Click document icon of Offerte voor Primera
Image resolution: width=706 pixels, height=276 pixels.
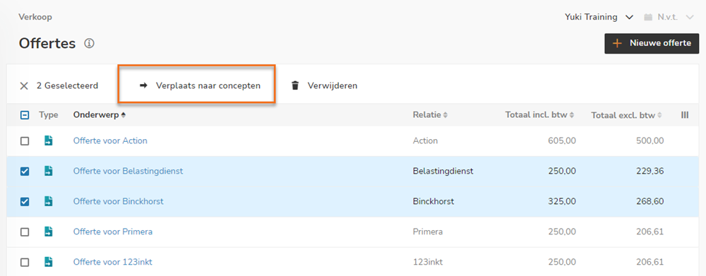click(x=48, y=232)
